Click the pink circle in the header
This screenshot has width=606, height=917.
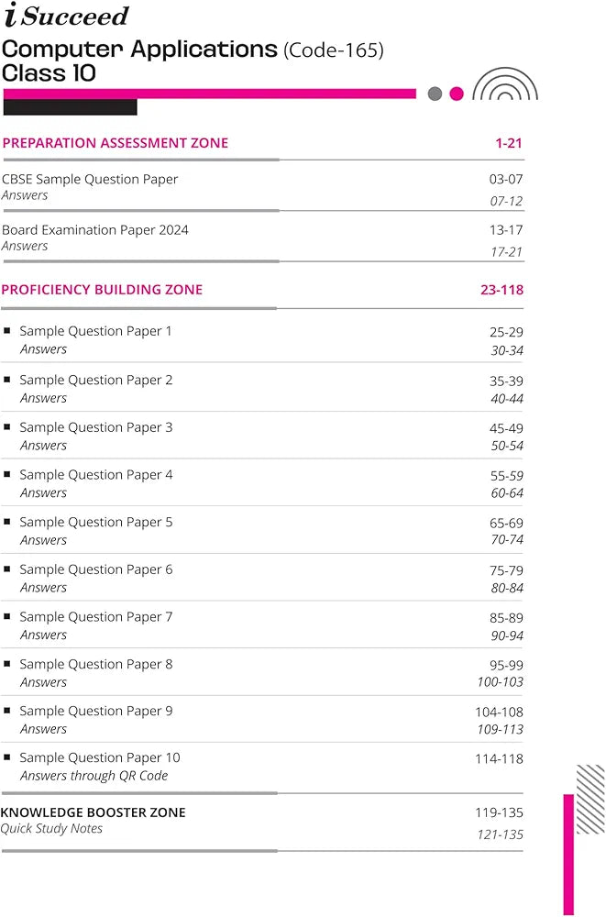tap(457, 94)
